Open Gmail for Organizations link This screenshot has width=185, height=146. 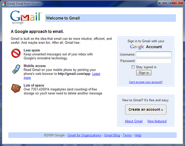tap(84, 135)
